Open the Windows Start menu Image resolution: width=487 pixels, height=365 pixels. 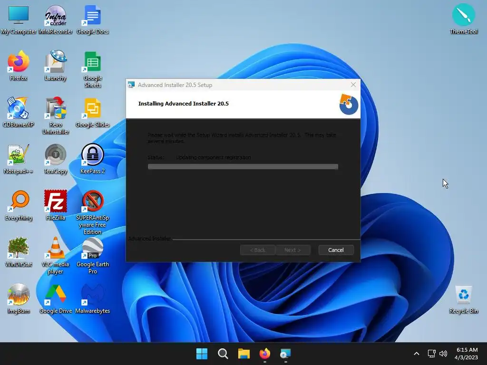202,354
